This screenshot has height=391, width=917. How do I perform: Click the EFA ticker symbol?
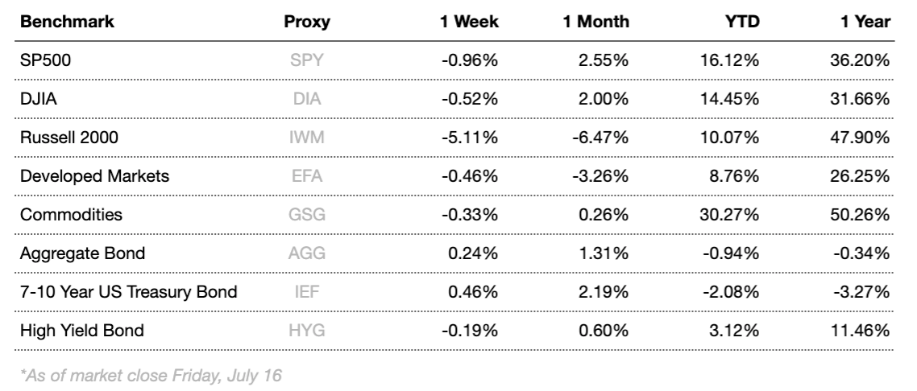[307, 176]
